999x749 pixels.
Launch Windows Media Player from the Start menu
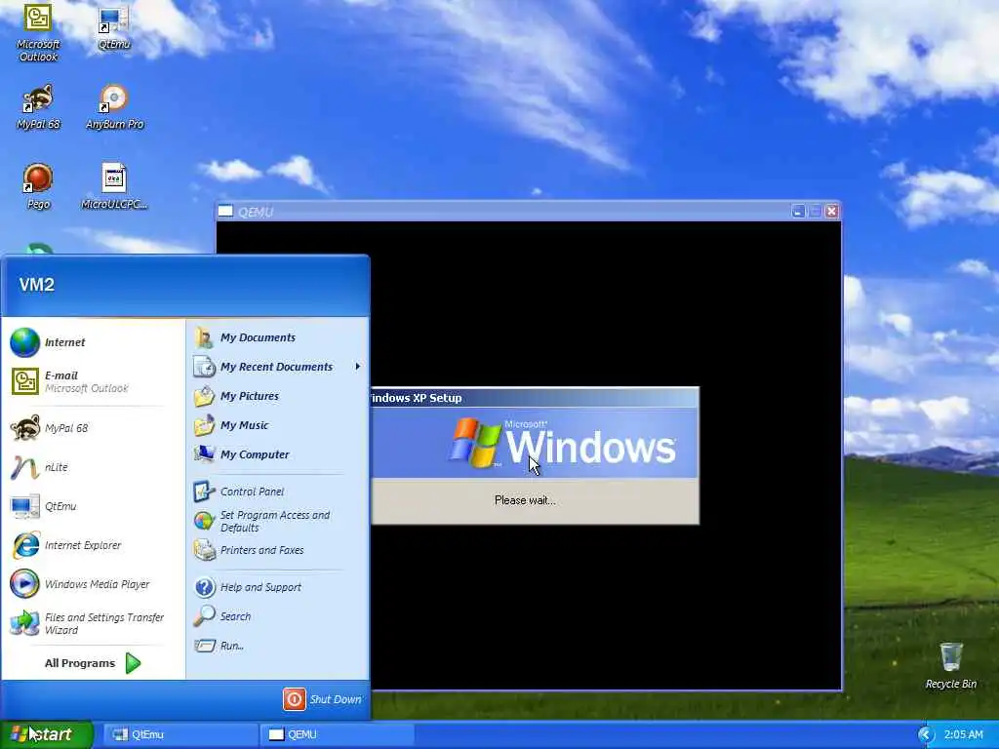click(93, 584)
